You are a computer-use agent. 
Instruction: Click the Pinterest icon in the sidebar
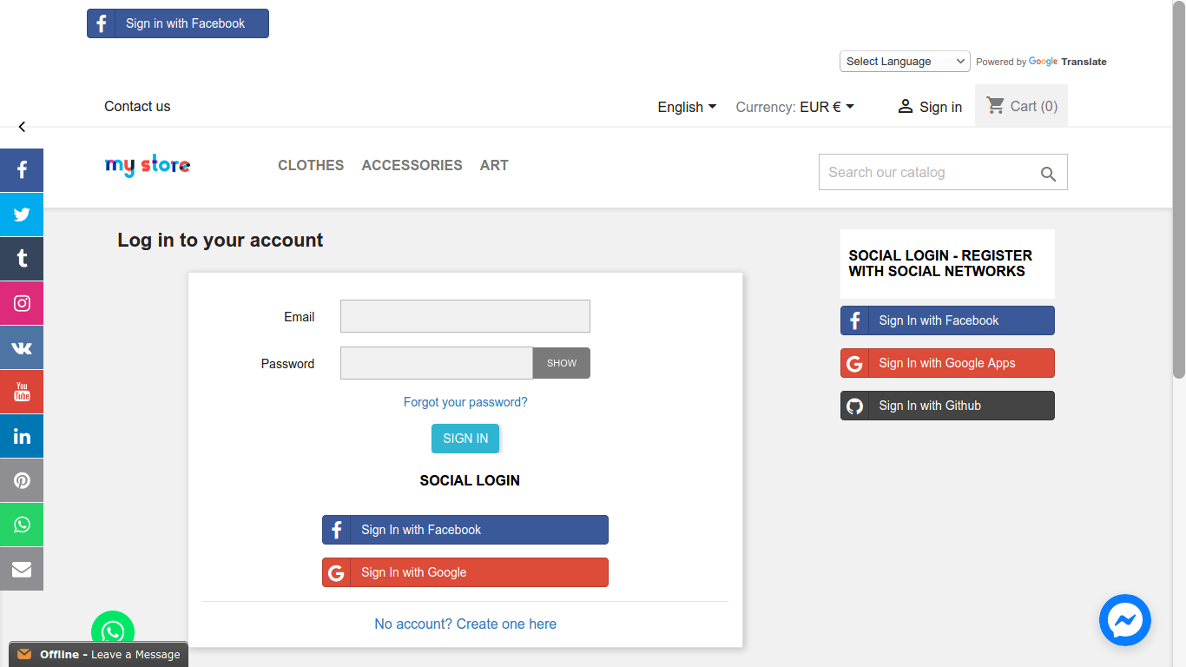pyautogui.click(x=22, y=480)
